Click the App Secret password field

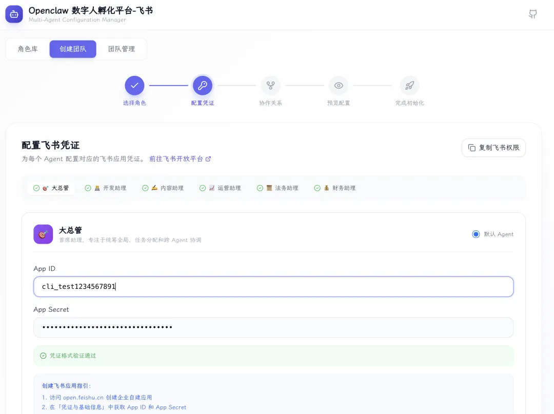pyautogui.click(x=273, y=327)
